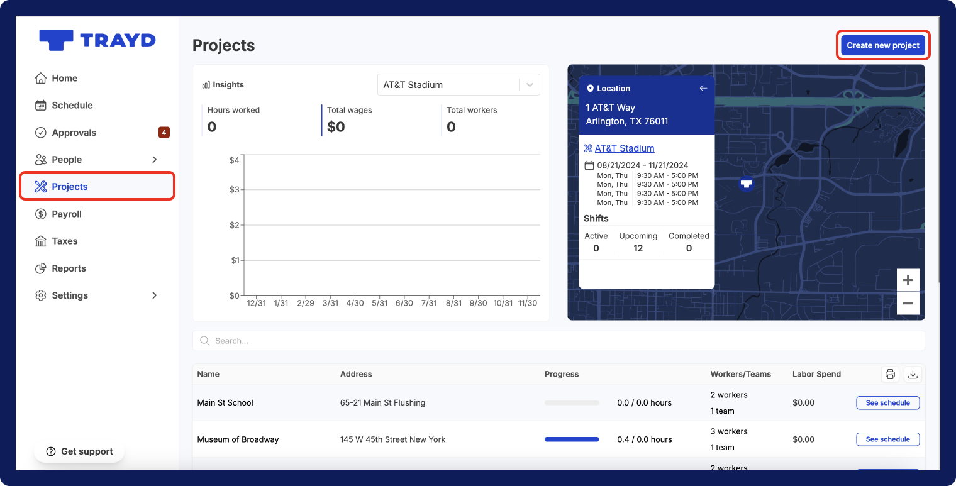Image resolution: width=956 pixels, height=486 pixels.
Task: Click the Main St School progress bar
Action: [572, 403]
